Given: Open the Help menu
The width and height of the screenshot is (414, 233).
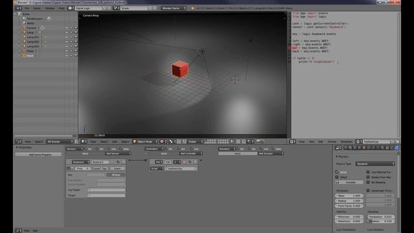Looking at the screenshot, I should pyautogui.click(x=61, y=8).
